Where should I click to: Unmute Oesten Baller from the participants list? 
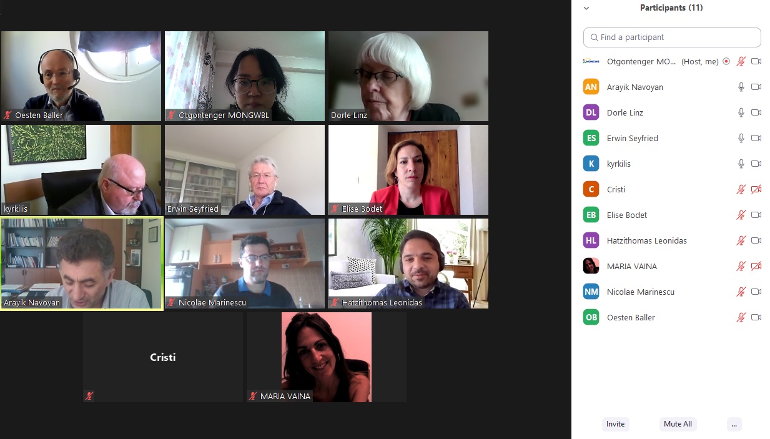(741, 317)
